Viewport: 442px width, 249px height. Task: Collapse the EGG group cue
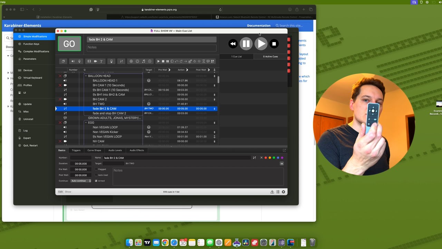tap(86, 122)
